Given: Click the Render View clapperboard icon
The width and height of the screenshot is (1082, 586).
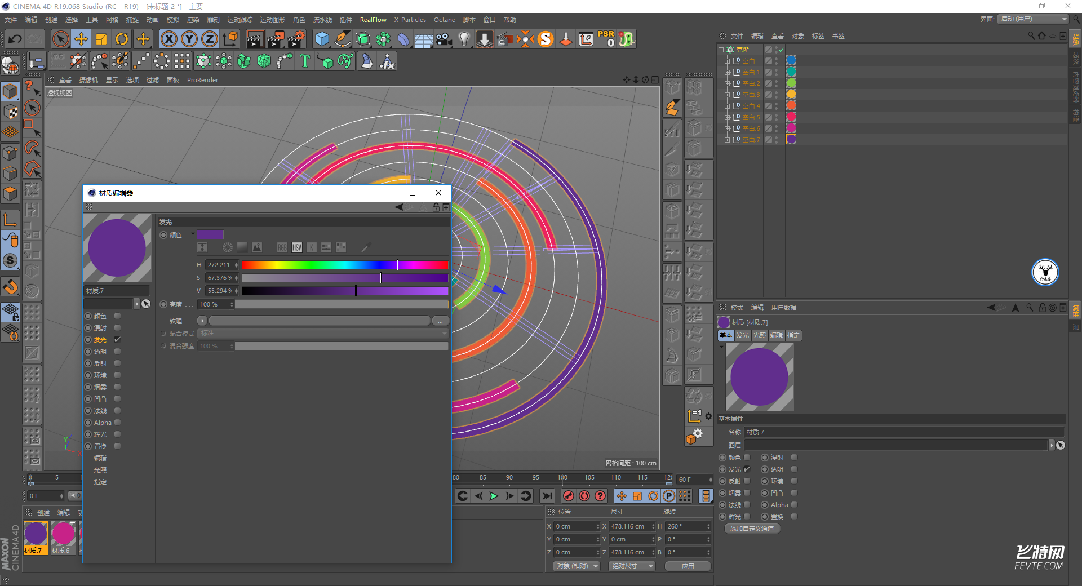Looking at the screenshot, I should click(255, 39).
